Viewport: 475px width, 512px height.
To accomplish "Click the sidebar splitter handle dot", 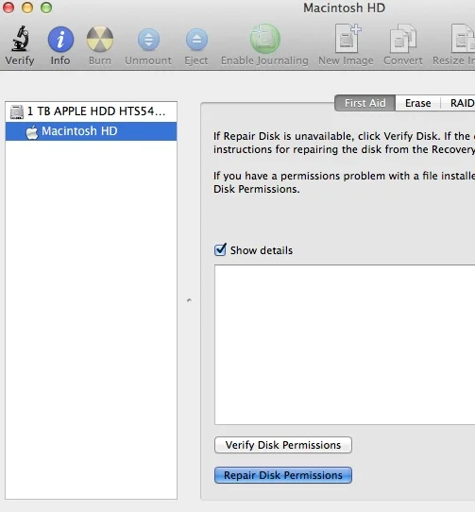I will (189, 299).
